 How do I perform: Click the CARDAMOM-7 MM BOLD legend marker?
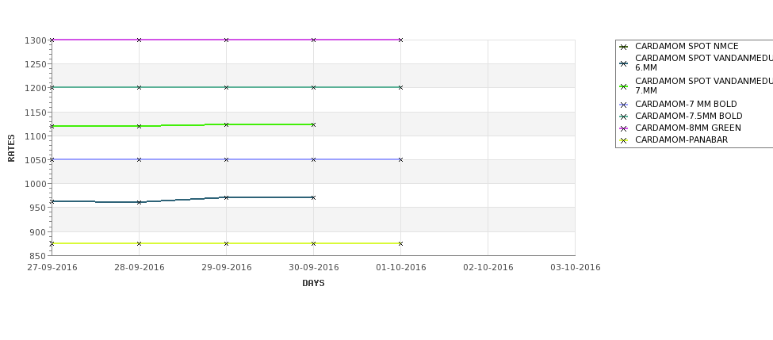point(623,105)
